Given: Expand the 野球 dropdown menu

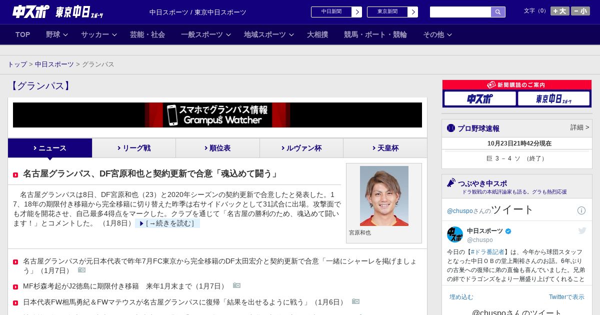Looking at the screenshot, I should click(57, 34).
